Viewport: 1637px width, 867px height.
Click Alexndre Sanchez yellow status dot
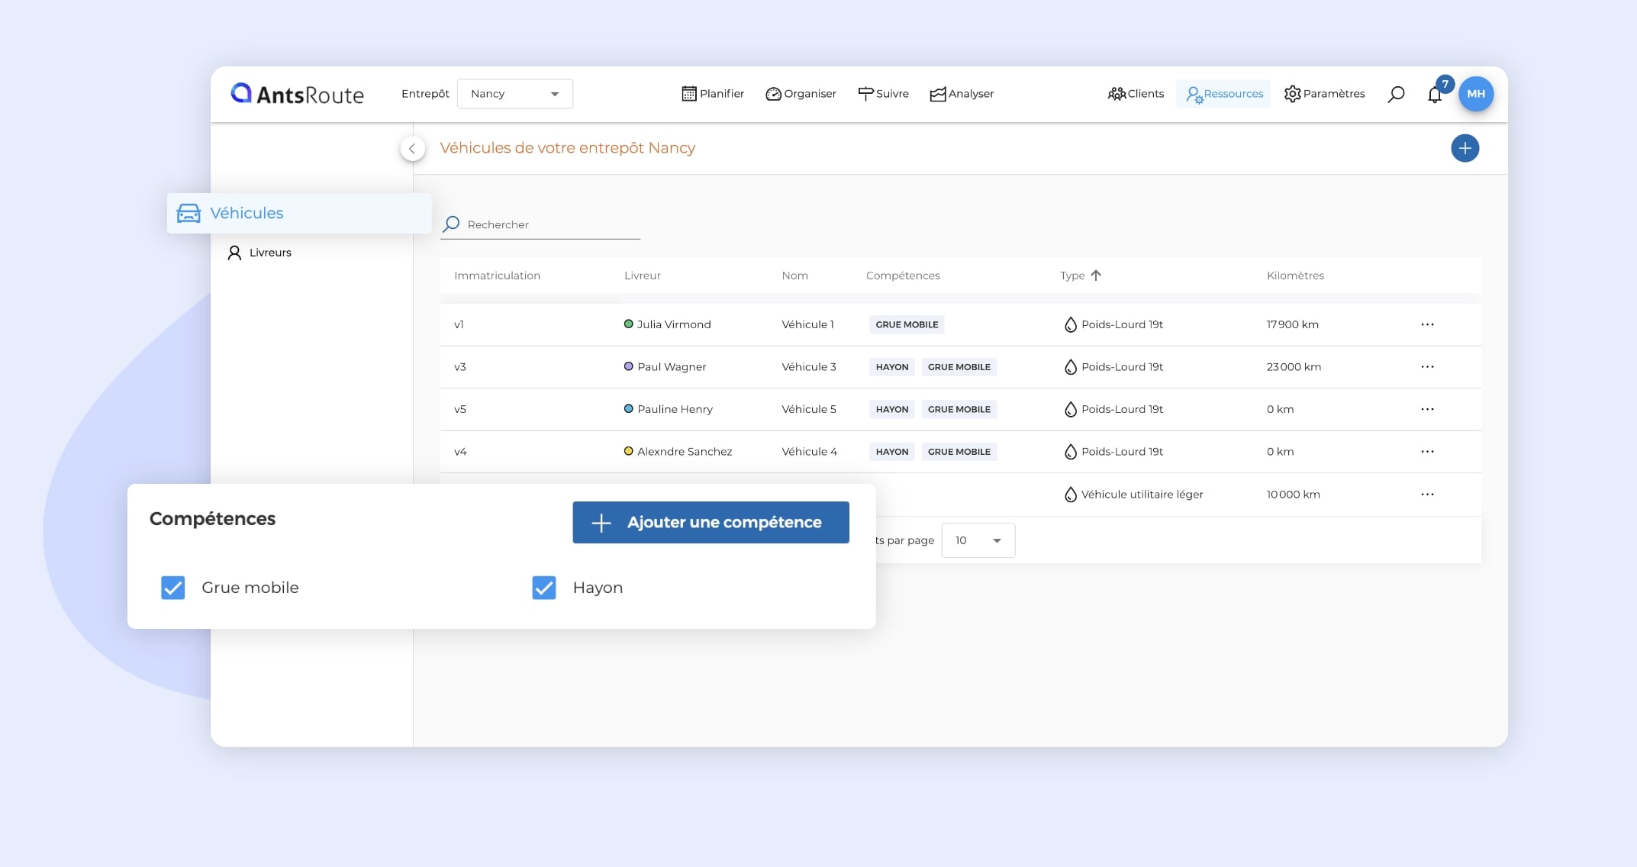[629, 451]
